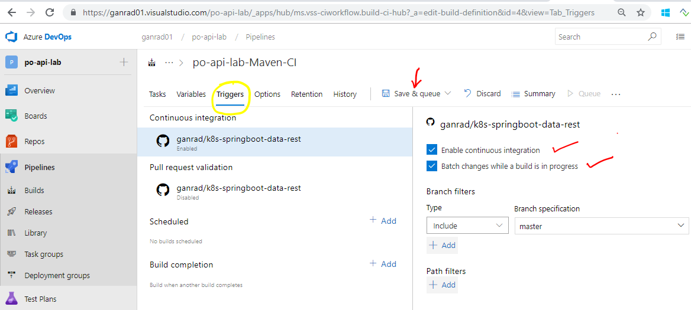
Task: Click the zoom magnifier icon in address bar
Action: 622,13
